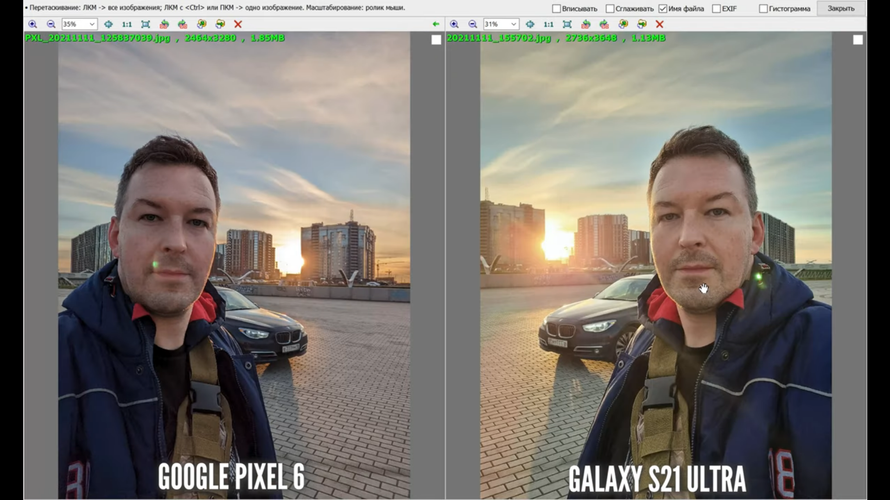Move right image to folder
The width and height of the screenshot is (890, 500).
[x=642, y=24]
